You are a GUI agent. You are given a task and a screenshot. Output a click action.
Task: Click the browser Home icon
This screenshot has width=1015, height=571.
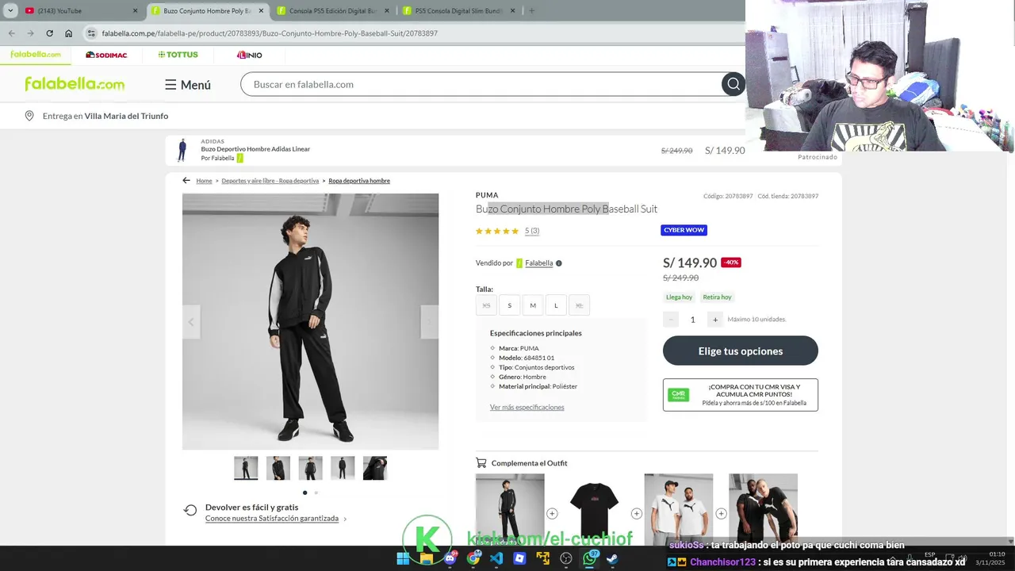[69, 33]
